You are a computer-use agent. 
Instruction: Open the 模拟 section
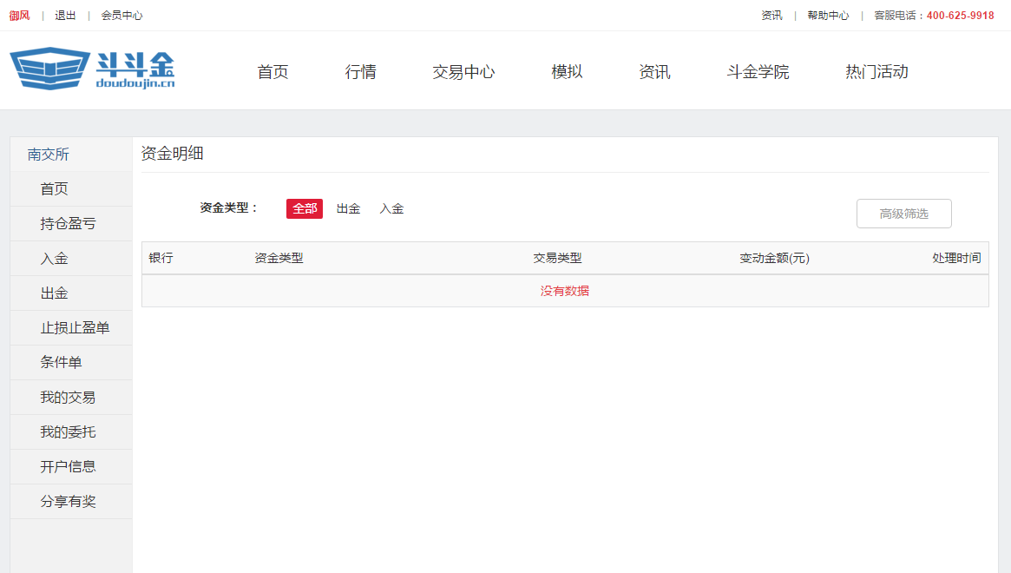point(566,72)
